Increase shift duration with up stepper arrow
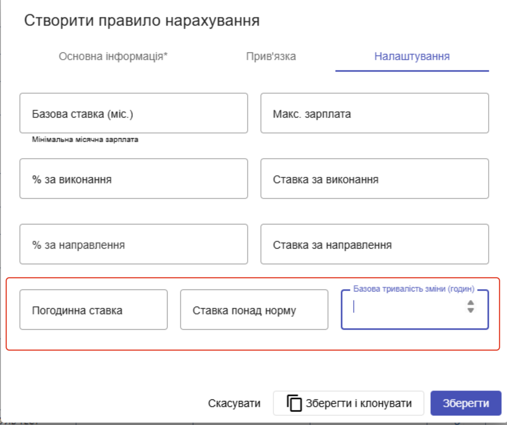 pyautogui.click(x=471, y=303)
